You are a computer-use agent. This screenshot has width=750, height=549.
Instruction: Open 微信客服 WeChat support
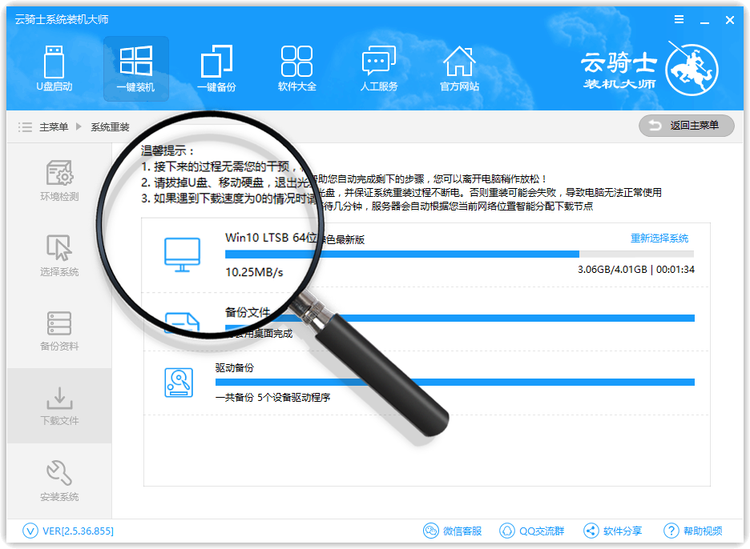[x=453, y=531]
